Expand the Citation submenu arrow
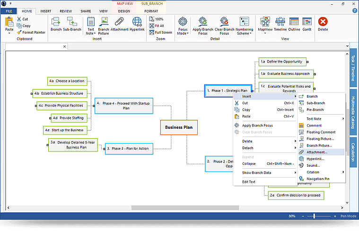 tap(343, 172)
